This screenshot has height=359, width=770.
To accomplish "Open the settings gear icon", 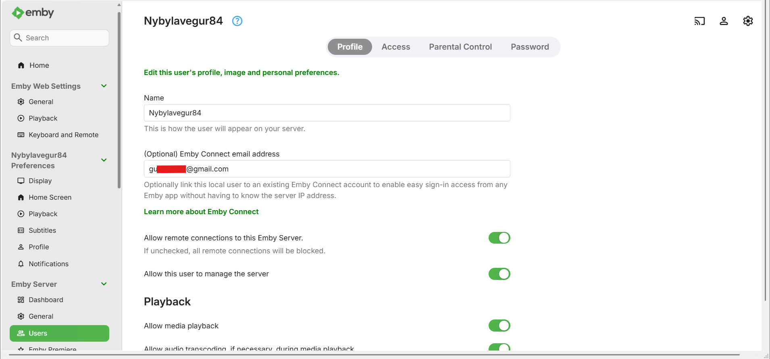I will [748, 21].
